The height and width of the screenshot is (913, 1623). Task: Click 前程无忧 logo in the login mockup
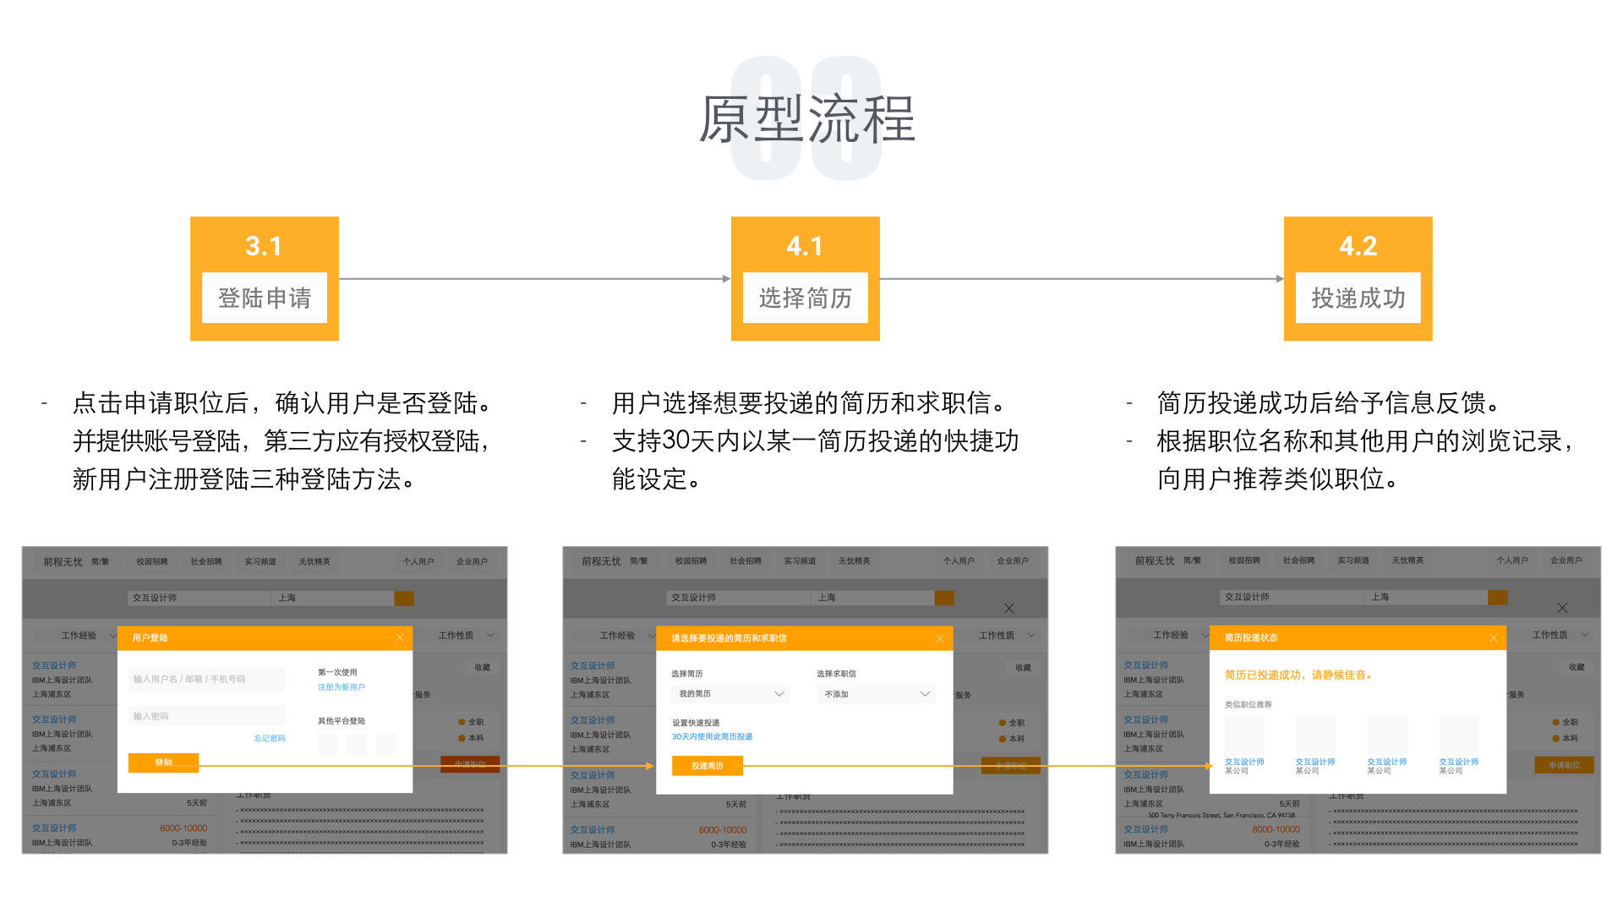[x=63, y=562]
